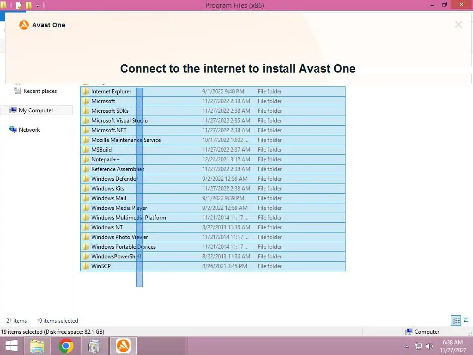Select the Notepad++ folder name
The image size is (473, 355).
[105, 159]
